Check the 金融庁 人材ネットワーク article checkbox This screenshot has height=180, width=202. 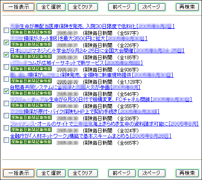(x=6, y=140)
